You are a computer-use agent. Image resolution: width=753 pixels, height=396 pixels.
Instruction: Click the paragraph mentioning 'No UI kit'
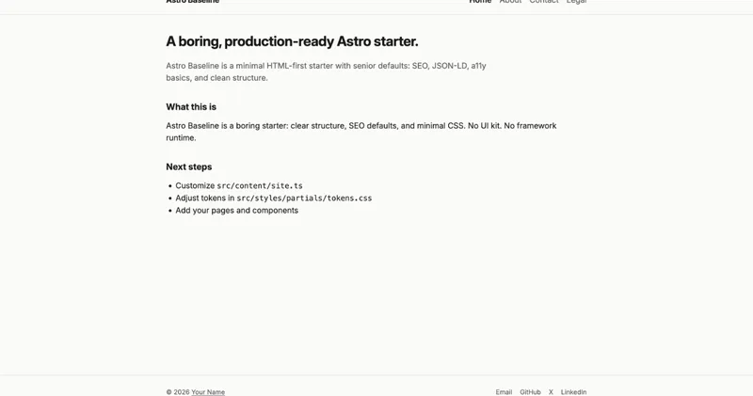pos(361,132)
